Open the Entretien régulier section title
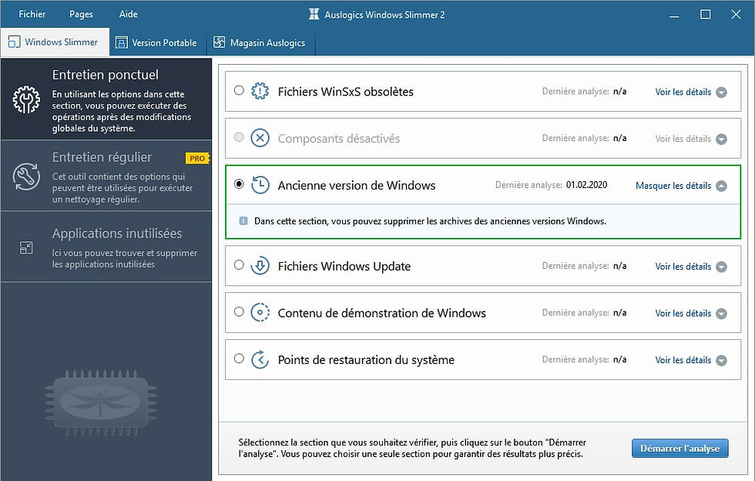 [102, 157]
